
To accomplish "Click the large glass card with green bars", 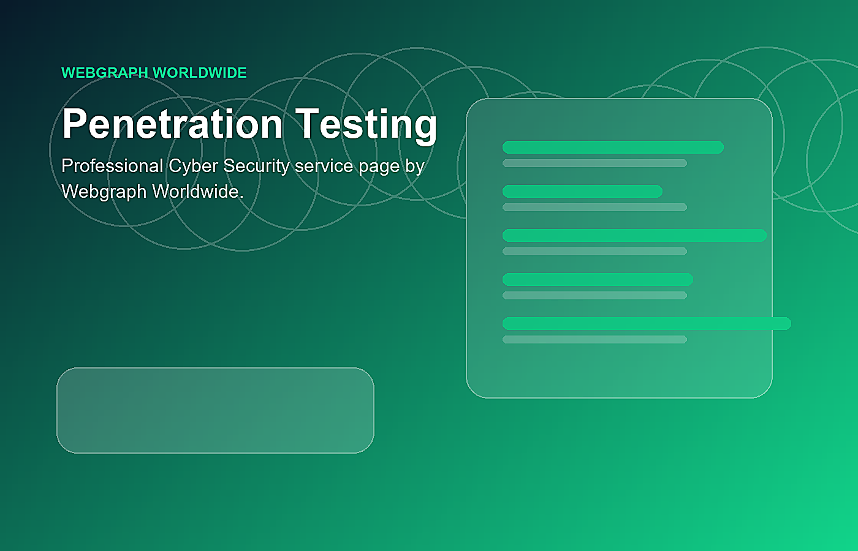I will 619,248.
